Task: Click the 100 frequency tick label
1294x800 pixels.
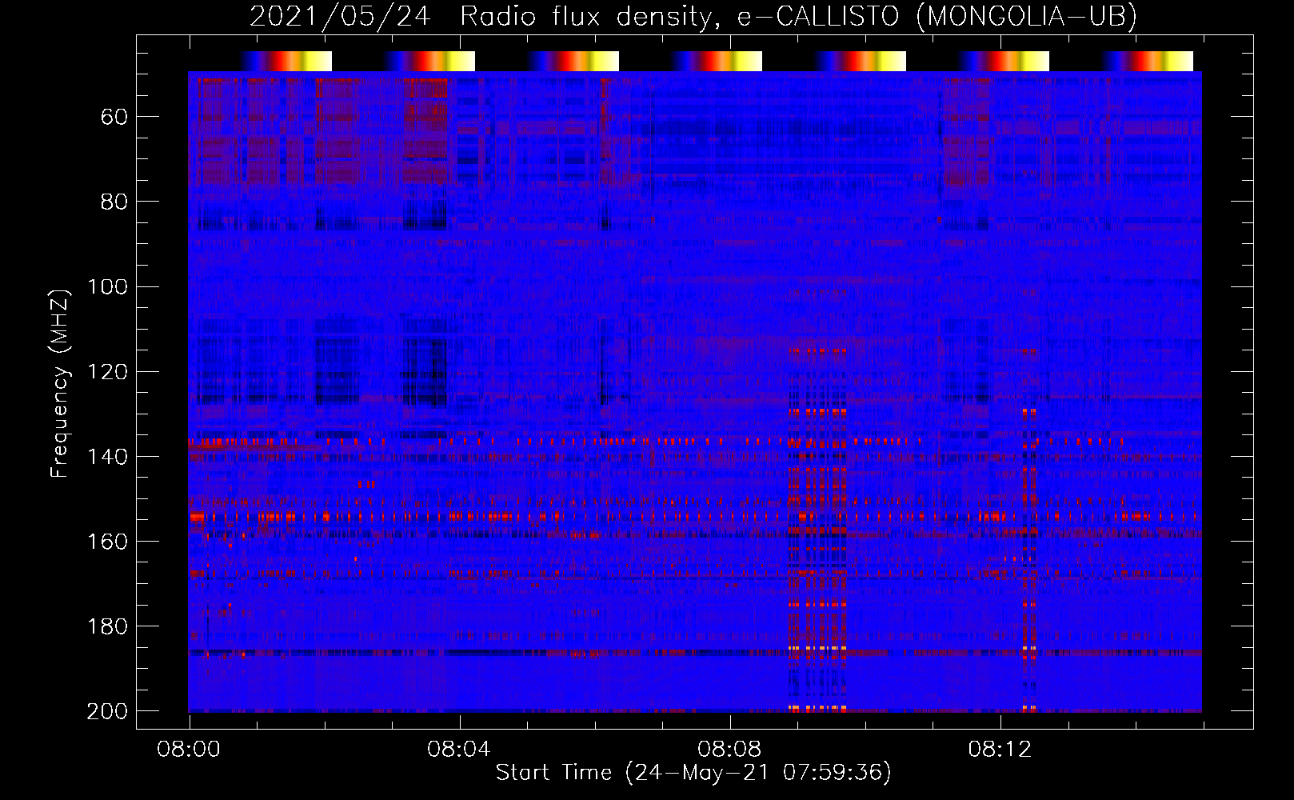Action: click(x=108, y=286)
